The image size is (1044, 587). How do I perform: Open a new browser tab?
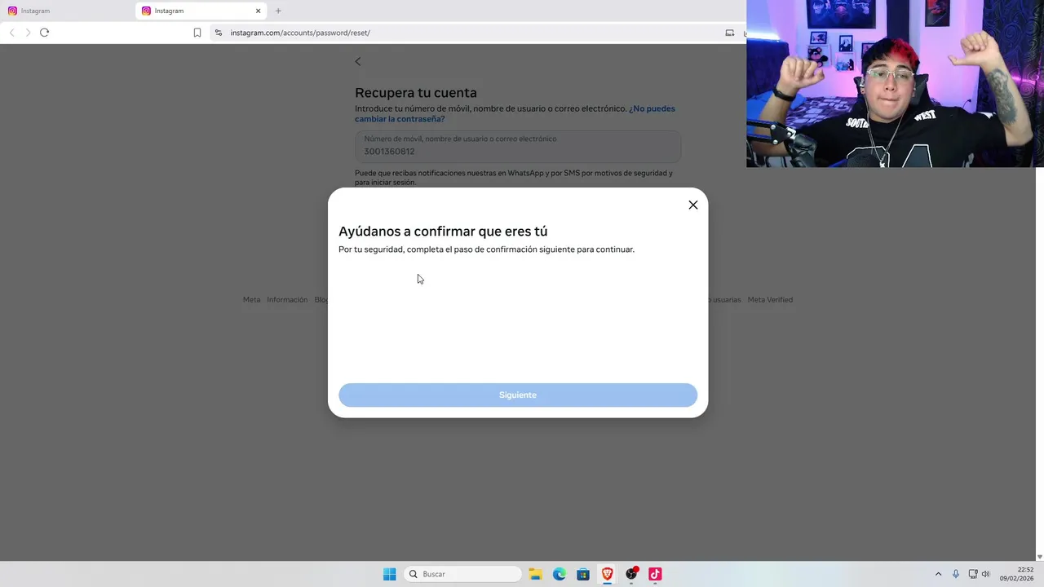click(278, 11)
